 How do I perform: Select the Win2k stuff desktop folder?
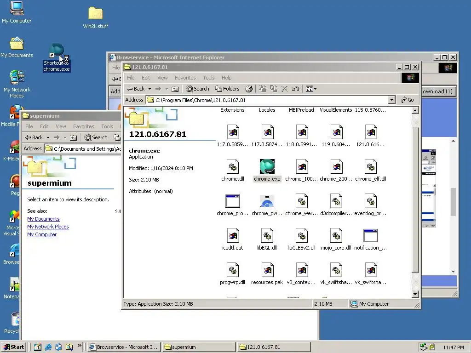click(96, 18)
